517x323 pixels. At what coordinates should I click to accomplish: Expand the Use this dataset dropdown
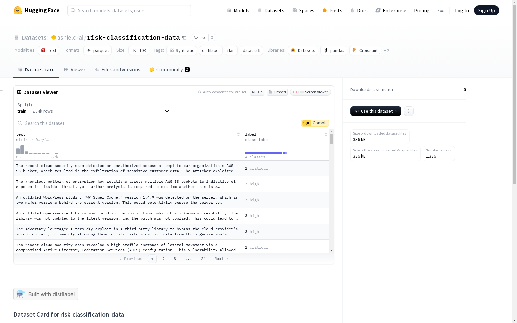point(375,111)
